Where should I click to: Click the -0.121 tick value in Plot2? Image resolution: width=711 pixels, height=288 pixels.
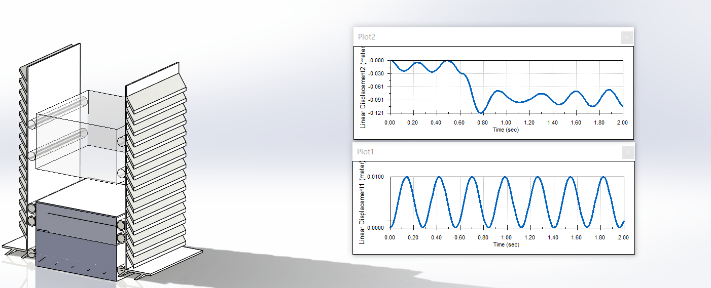pos(377,113)
